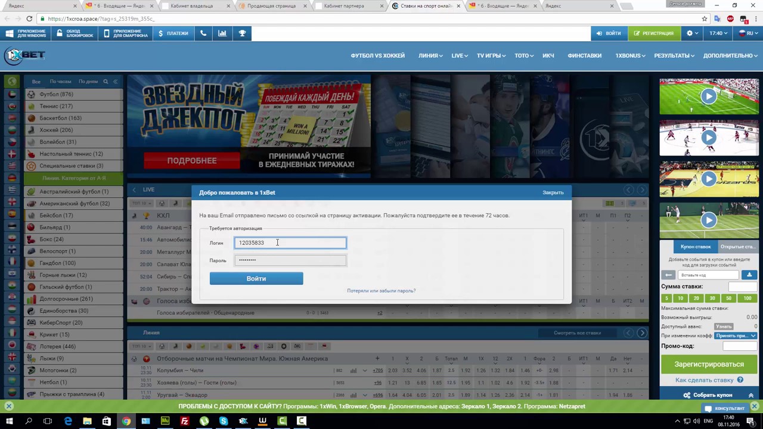
Task: Open the 17:40 time zone dropdown
Action: [718, 33]
